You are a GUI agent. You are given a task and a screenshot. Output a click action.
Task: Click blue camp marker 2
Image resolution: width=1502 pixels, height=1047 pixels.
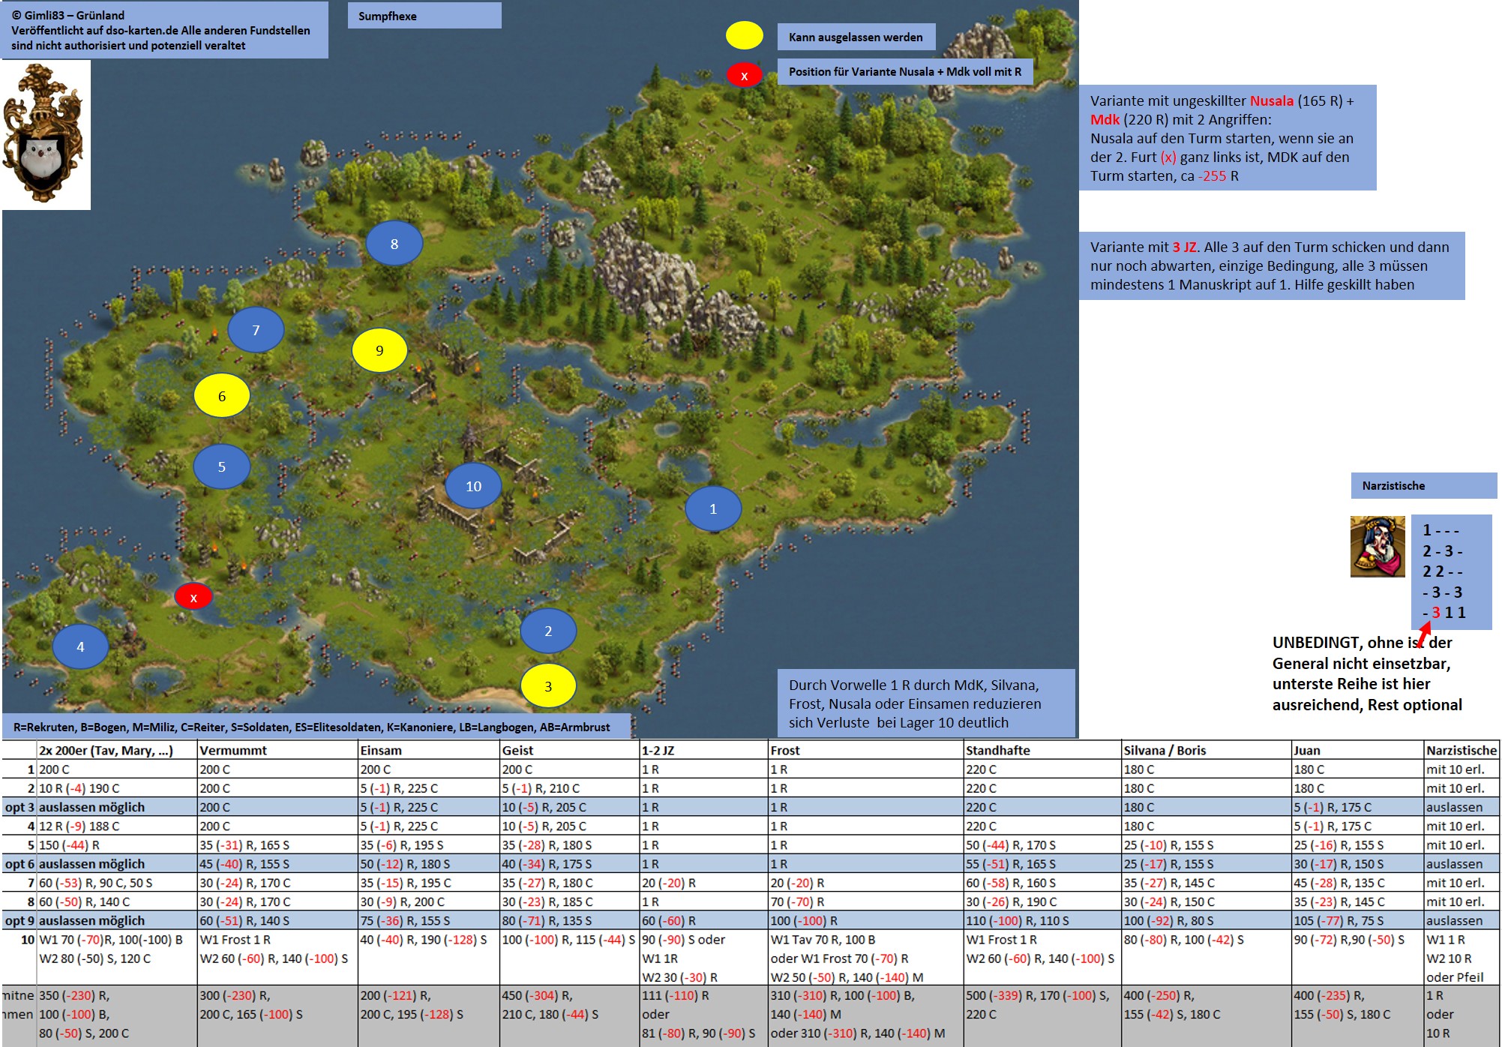(x=548, y=631)
